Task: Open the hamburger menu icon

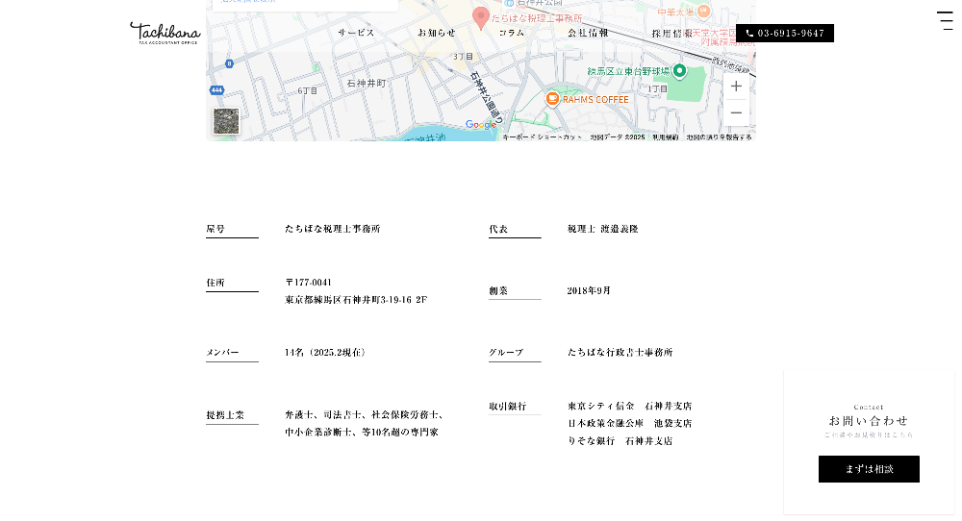Action: click(x=945, y=21)
